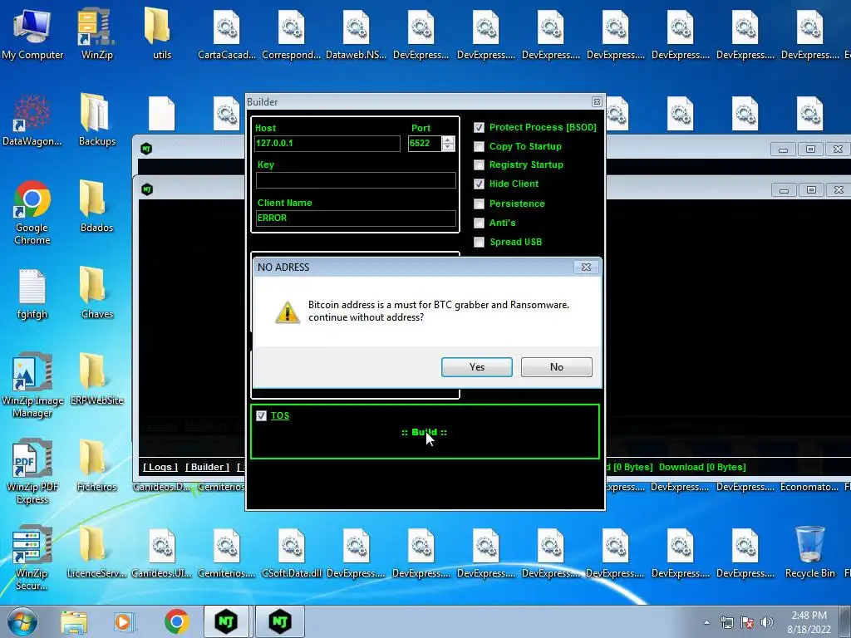Open the [ Builder ] link in the back window

tap(207, 467)
